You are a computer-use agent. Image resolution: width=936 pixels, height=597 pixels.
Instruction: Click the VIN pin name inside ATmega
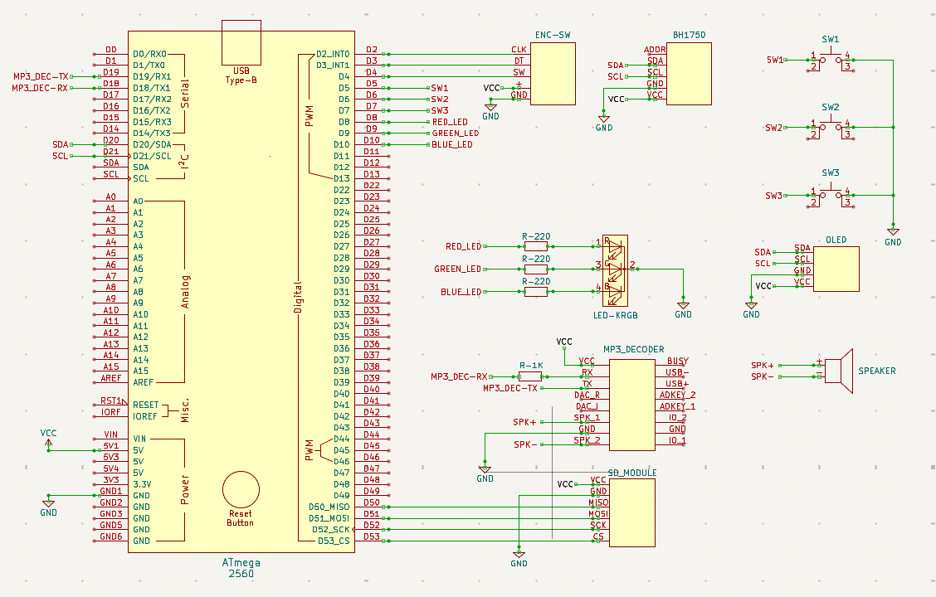pyautogui.click(x=139, y=439)
